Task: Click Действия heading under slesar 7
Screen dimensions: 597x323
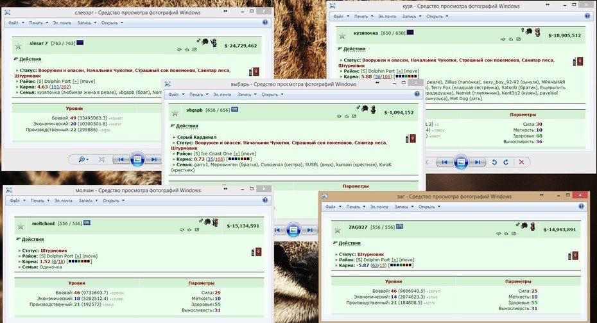Action: pyautogui.click(x=30, y=59)
